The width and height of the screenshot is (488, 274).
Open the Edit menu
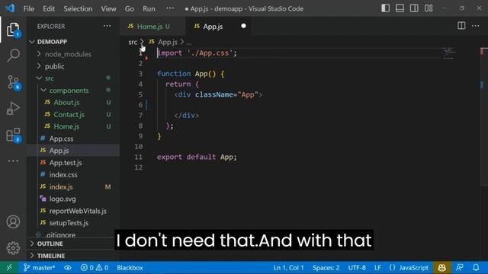49,8
